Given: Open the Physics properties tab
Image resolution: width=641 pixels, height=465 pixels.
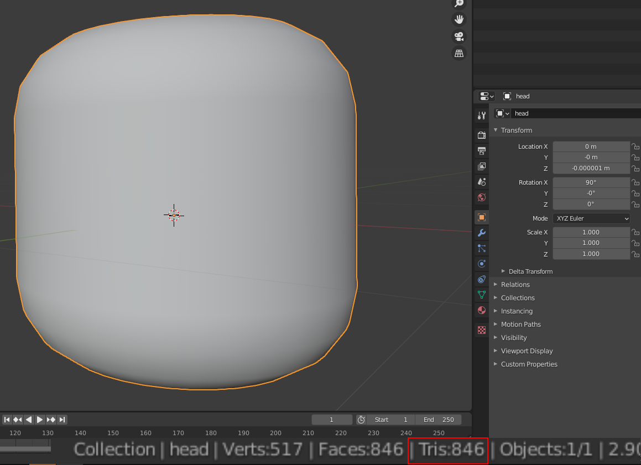Looking at the screenshot, I should 481,264.
